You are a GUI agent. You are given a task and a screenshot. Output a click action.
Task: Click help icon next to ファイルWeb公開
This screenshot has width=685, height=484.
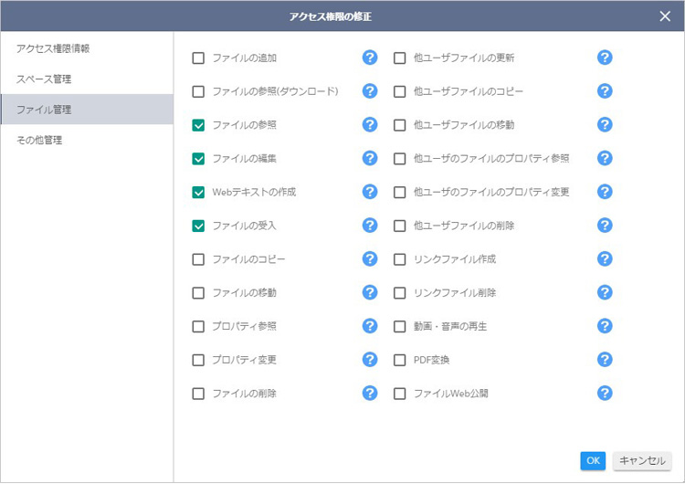(605, 394)
